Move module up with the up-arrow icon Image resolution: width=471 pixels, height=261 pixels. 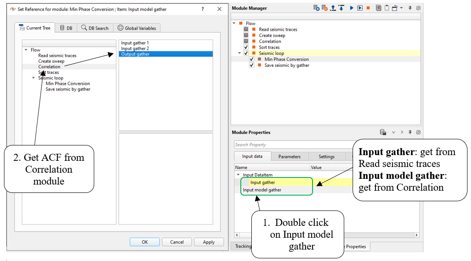333,8
